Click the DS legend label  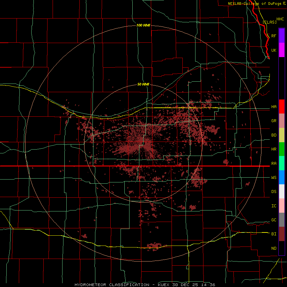274,191
